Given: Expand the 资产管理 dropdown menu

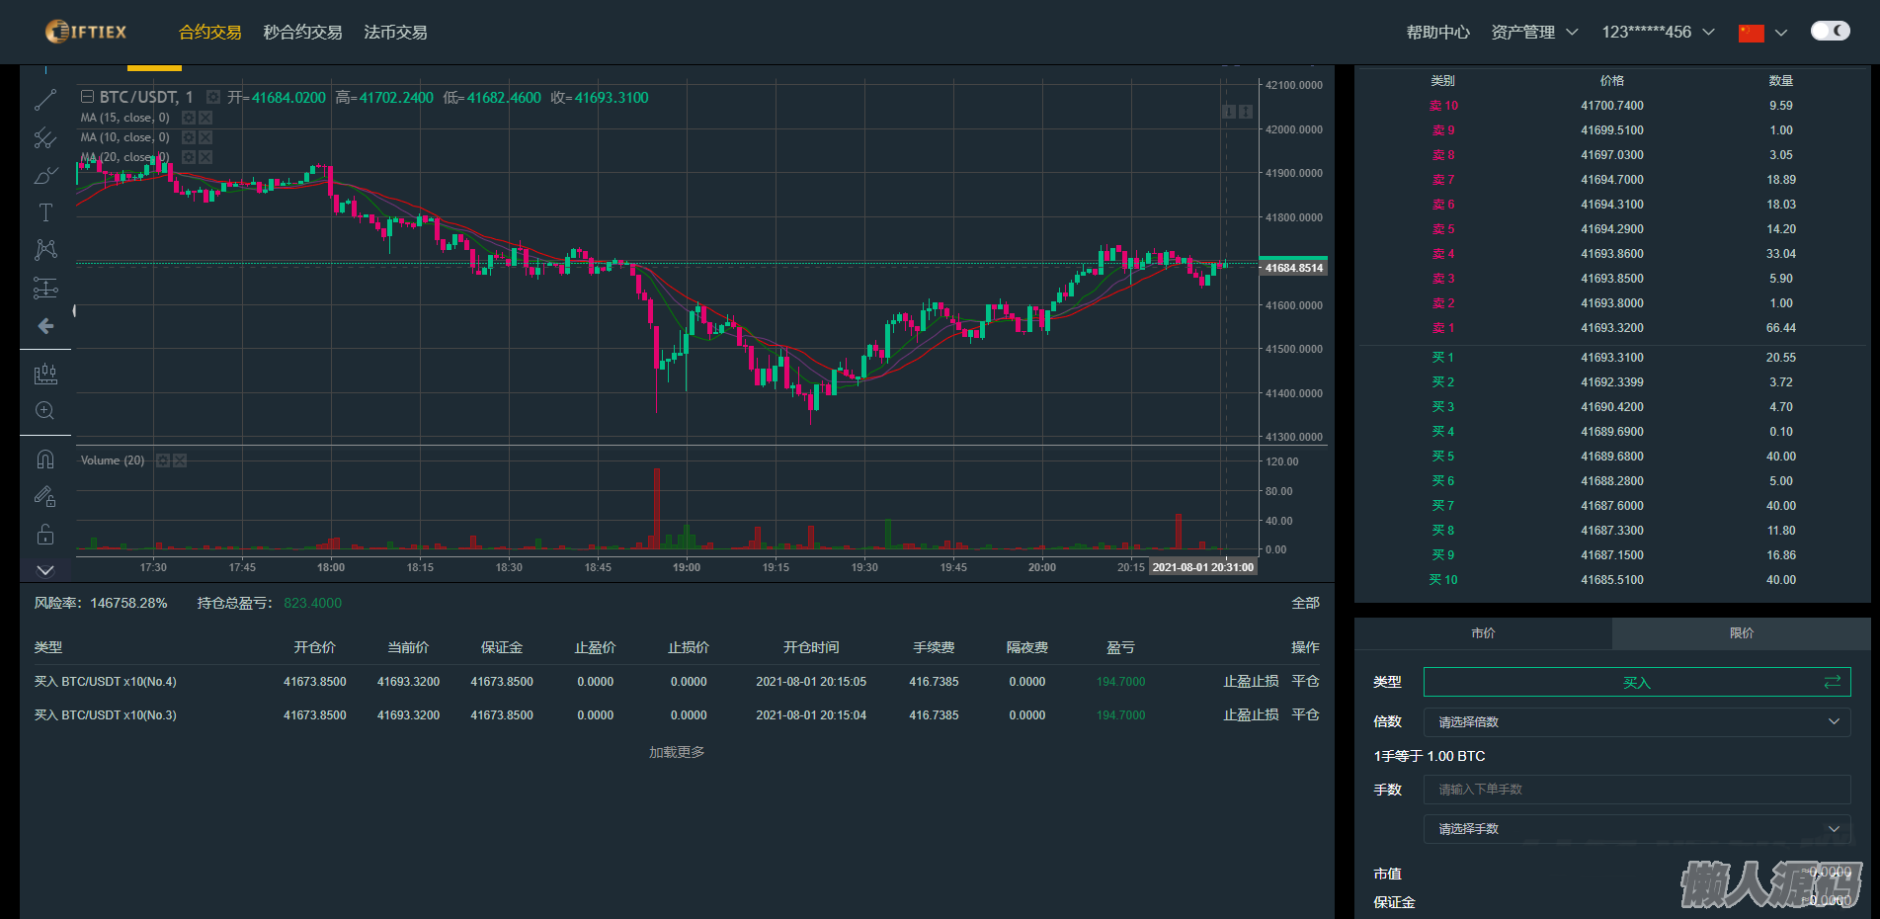Looking at the screenshot, I should tap(1534, 33).
